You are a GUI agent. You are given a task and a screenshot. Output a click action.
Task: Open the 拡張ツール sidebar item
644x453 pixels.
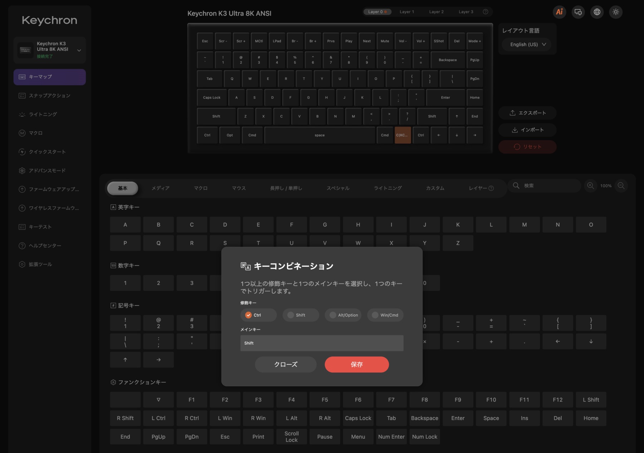[49, 264]
